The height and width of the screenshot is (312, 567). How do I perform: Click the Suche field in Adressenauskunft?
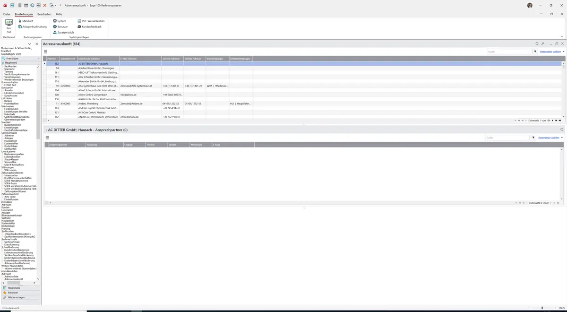pyautogui.click(x=509, y=52)
